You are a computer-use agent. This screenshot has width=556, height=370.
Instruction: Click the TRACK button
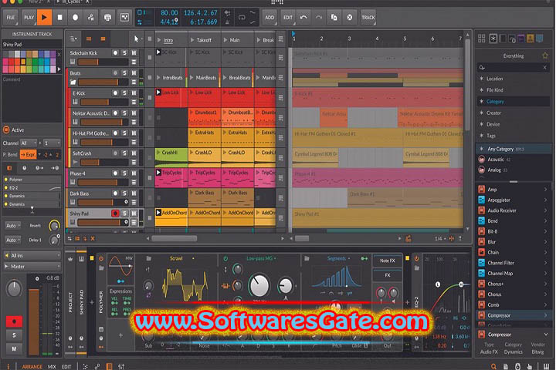click(x=368, y=18)
